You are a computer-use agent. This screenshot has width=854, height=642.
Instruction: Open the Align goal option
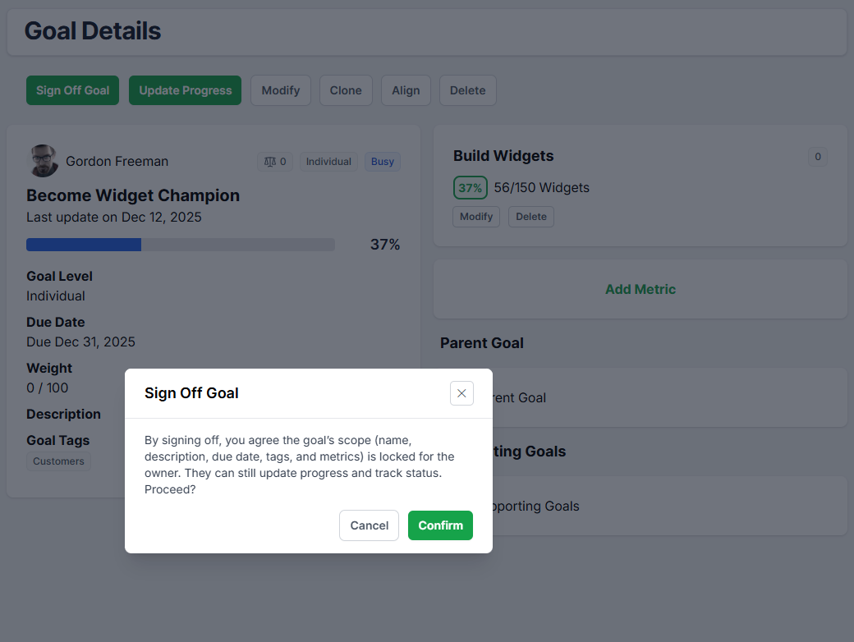[x=406, y=90]
